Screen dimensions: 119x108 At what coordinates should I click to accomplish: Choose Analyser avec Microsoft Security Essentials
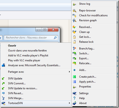click(x=34, y=65)
